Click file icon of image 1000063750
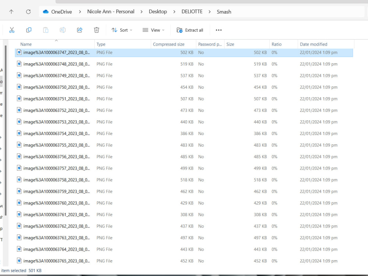The width and height of the screenshot is (368, 276). point(19,87)
